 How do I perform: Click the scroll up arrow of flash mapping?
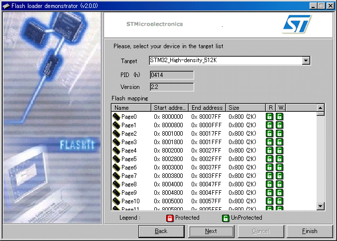tap(320, 108)
